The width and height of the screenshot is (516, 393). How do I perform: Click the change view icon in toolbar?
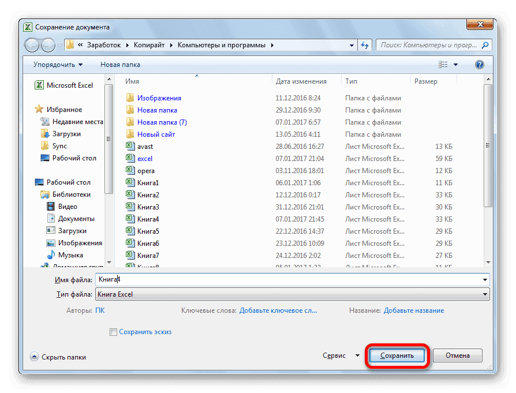pyautogui.click(x=443, y=65)
